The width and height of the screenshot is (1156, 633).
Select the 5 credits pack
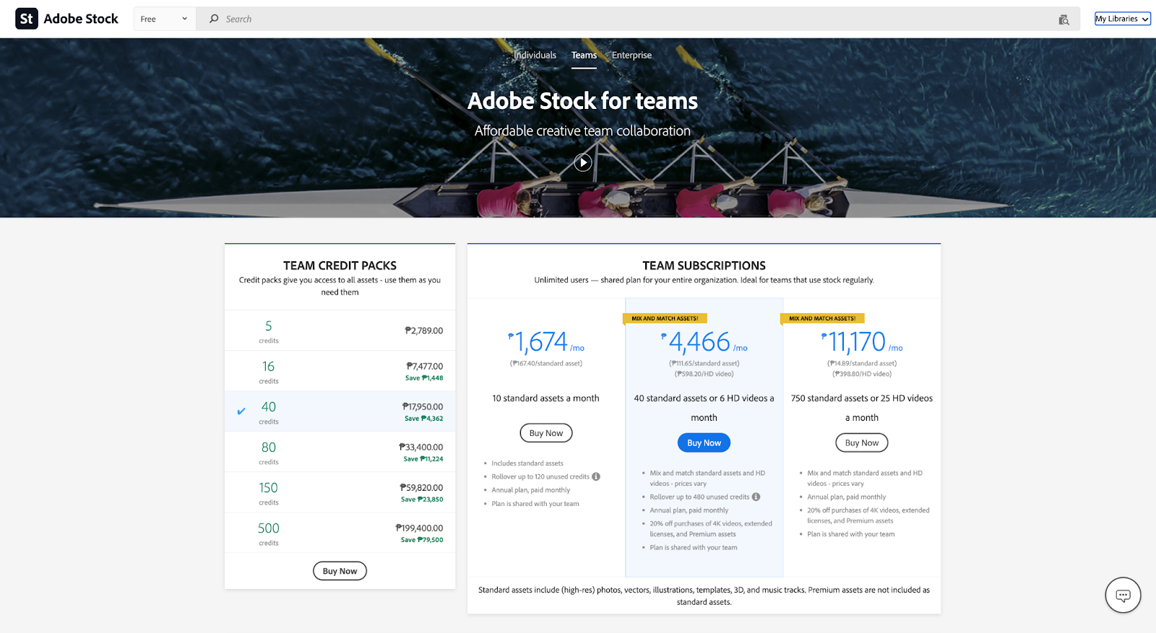(340, 331)
